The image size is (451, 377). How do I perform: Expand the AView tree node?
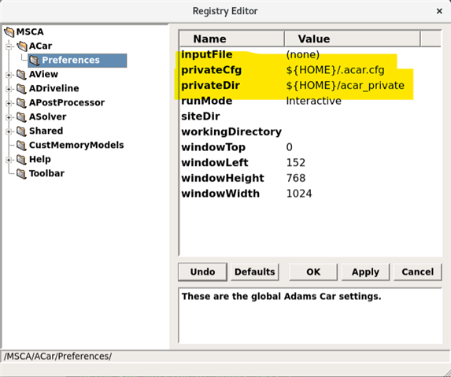coord(9,75)
